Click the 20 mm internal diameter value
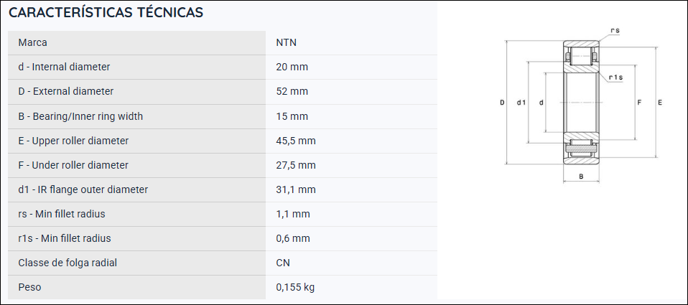 pos(292,67)
